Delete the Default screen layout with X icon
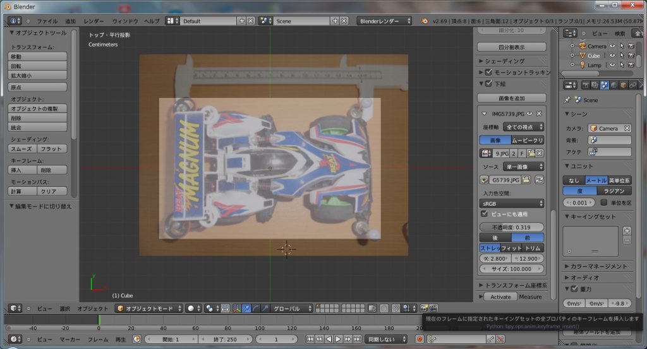 tap(250, 21)
